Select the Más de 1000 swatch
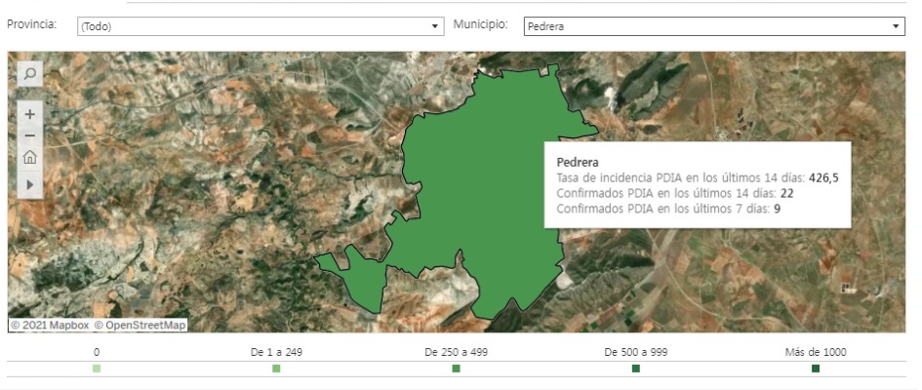Viewport: 922px width, 390px height. pos(816,369)
